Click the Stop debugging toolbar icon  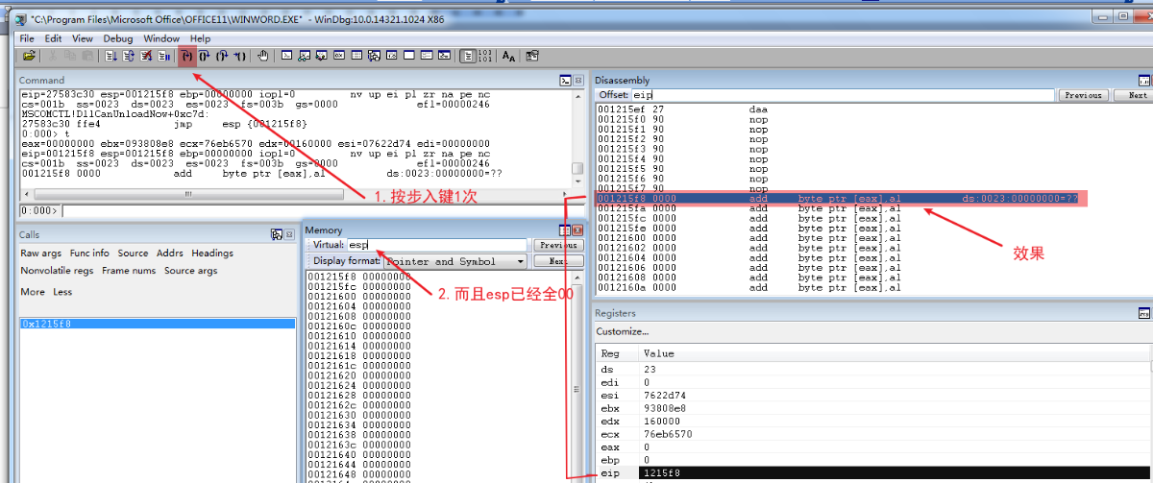pyautogui.click(x=147, y=56)
